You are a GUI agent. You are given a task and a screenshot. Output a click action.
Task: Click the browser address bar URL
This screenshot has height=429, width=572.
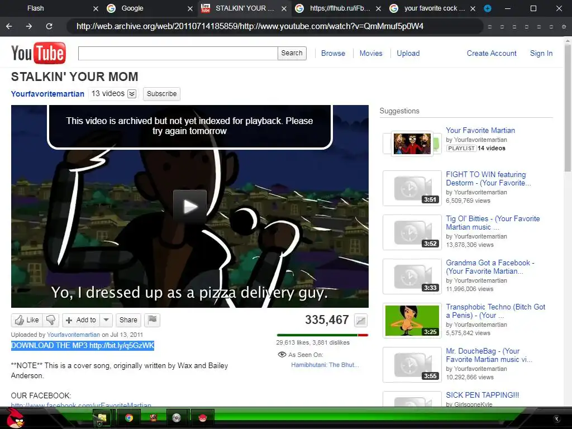pos(250,26)
